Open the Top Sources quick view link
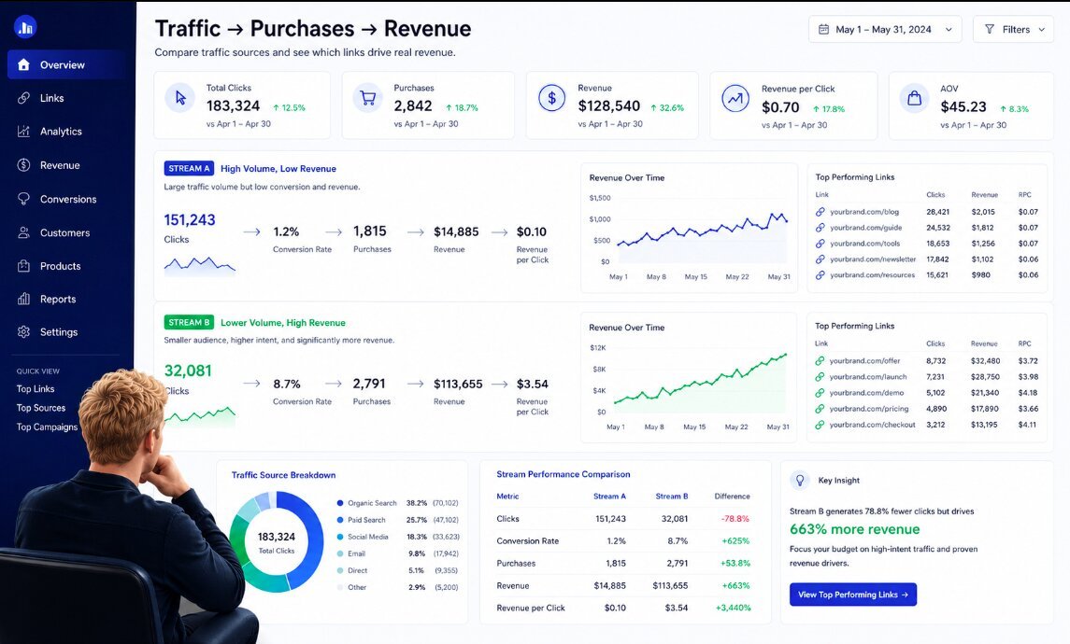 41,408
